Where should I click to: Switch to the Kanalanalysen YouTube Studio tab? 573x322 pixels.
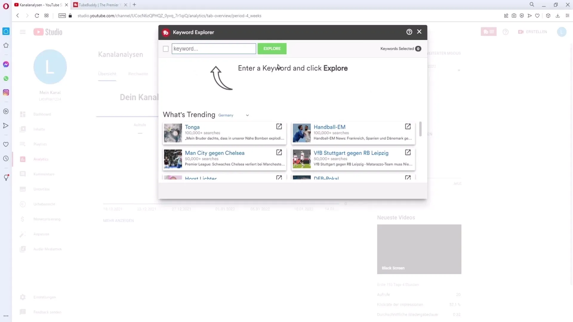(x=41, y=5)
